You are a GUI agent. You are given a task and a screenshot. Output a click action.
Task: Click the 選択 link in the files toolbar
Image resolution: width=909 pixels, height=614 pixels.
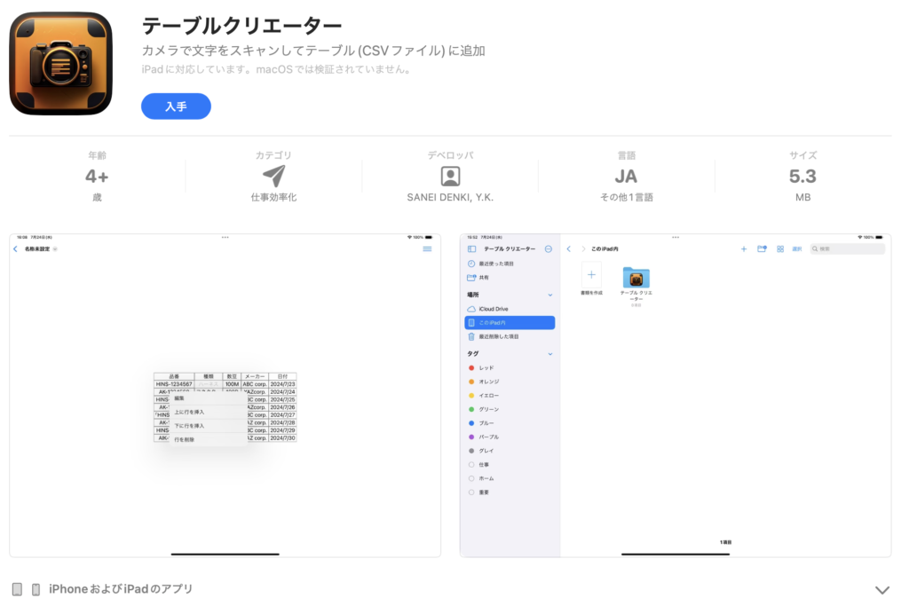[x=797, y=249]
